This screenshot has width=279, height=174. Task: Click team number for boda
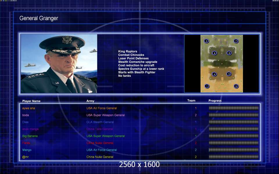pyautogui.click(x=196, y=115)
